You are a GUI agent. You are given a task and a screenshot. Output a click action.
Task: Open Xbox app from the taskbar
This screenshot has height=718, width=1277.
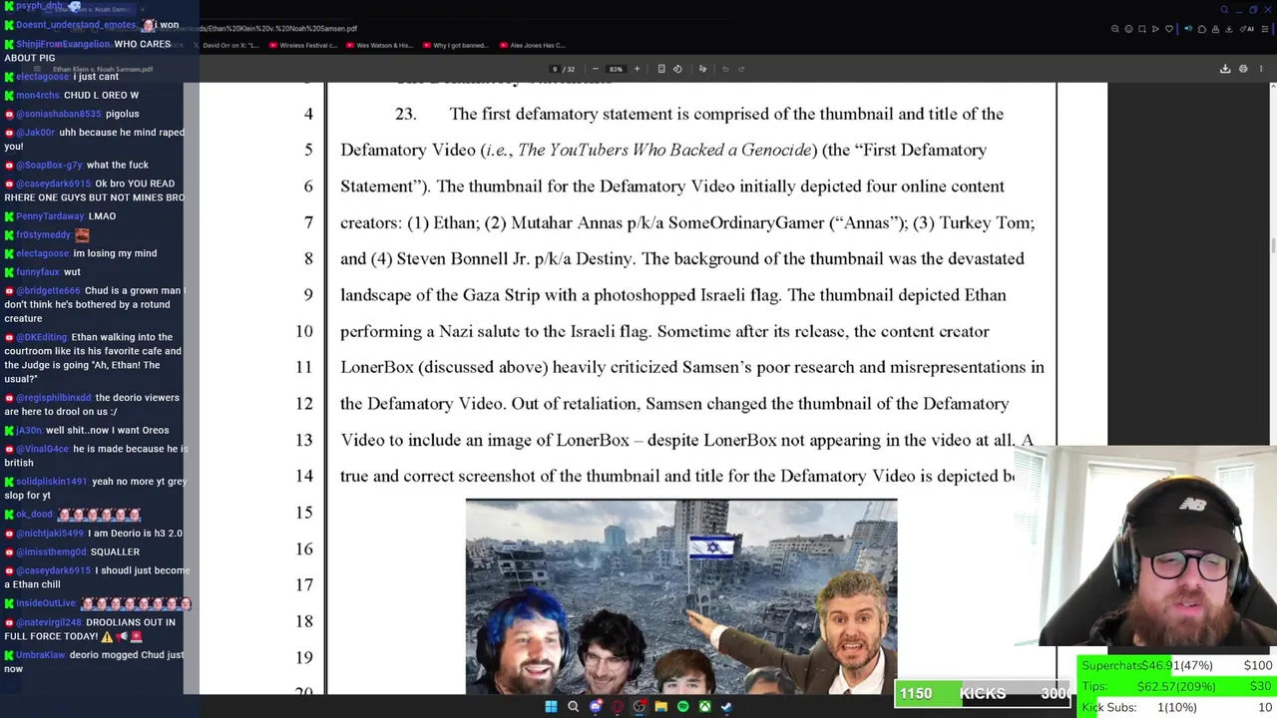pos(704,707)
